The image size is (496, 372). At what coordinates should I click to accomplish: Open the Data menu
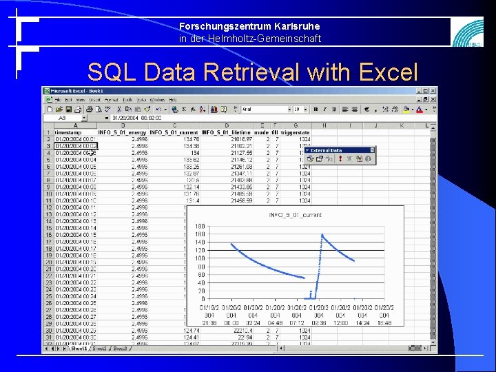click(142, 100)
